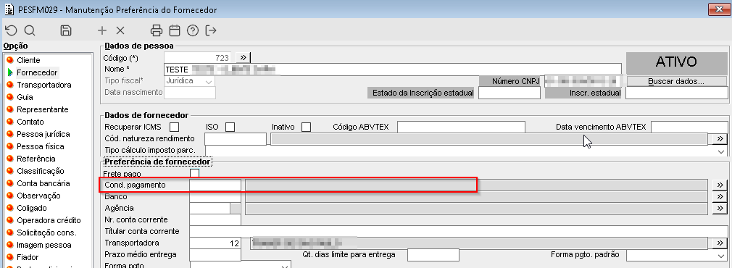Click the Código input field showing 723
The image size is (732, 268).
(198, 57)
